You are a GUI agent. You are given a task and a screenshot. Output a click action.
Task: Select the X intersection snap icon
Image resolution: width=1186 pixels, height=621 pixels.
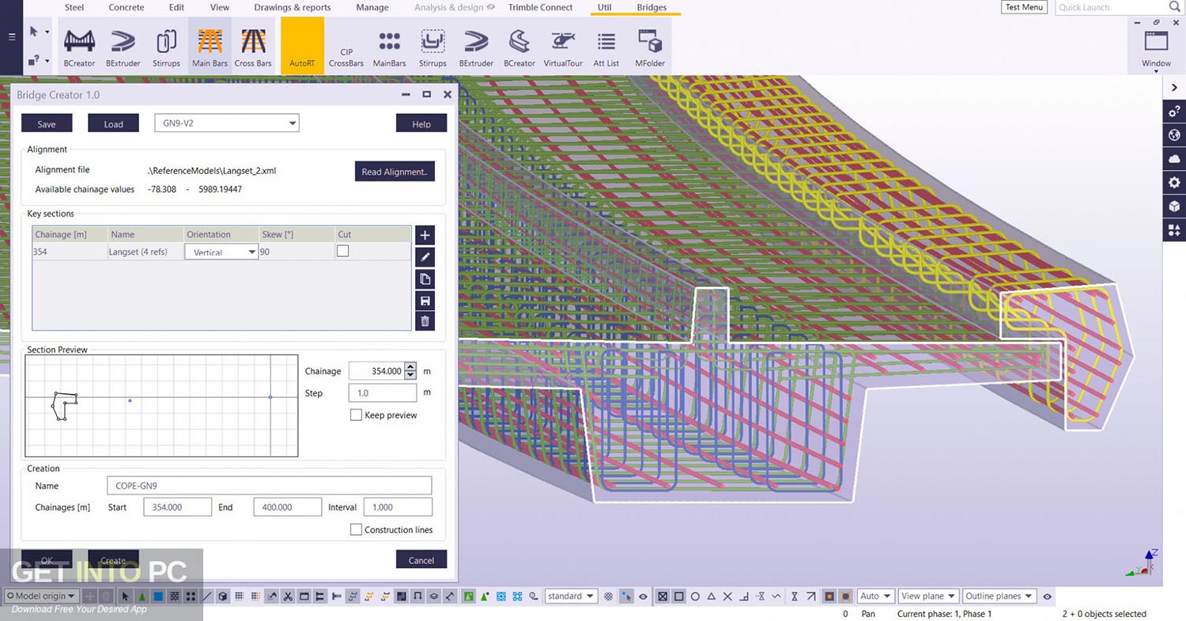point(727,596)
